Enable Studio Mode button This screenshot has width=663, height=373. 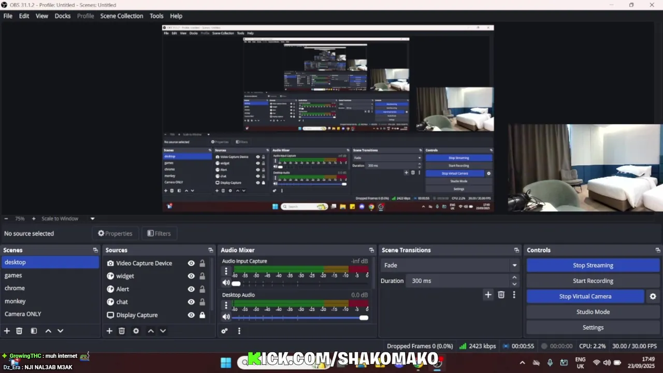(x=593, y=312)
